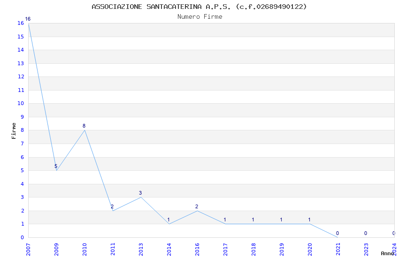This screenshot has width=399, height=258.
Task: Click the data label 3 at 2013
Action: click(x=140, y=193)
